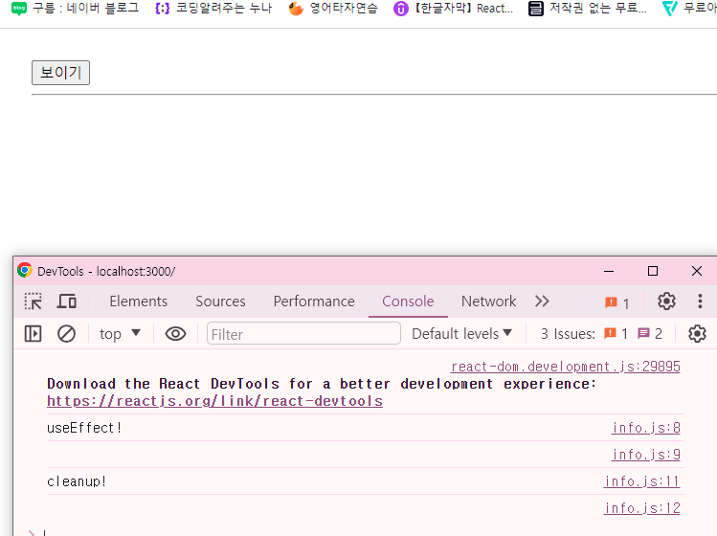Show the console sidebar panel icon

coord(33,334)
